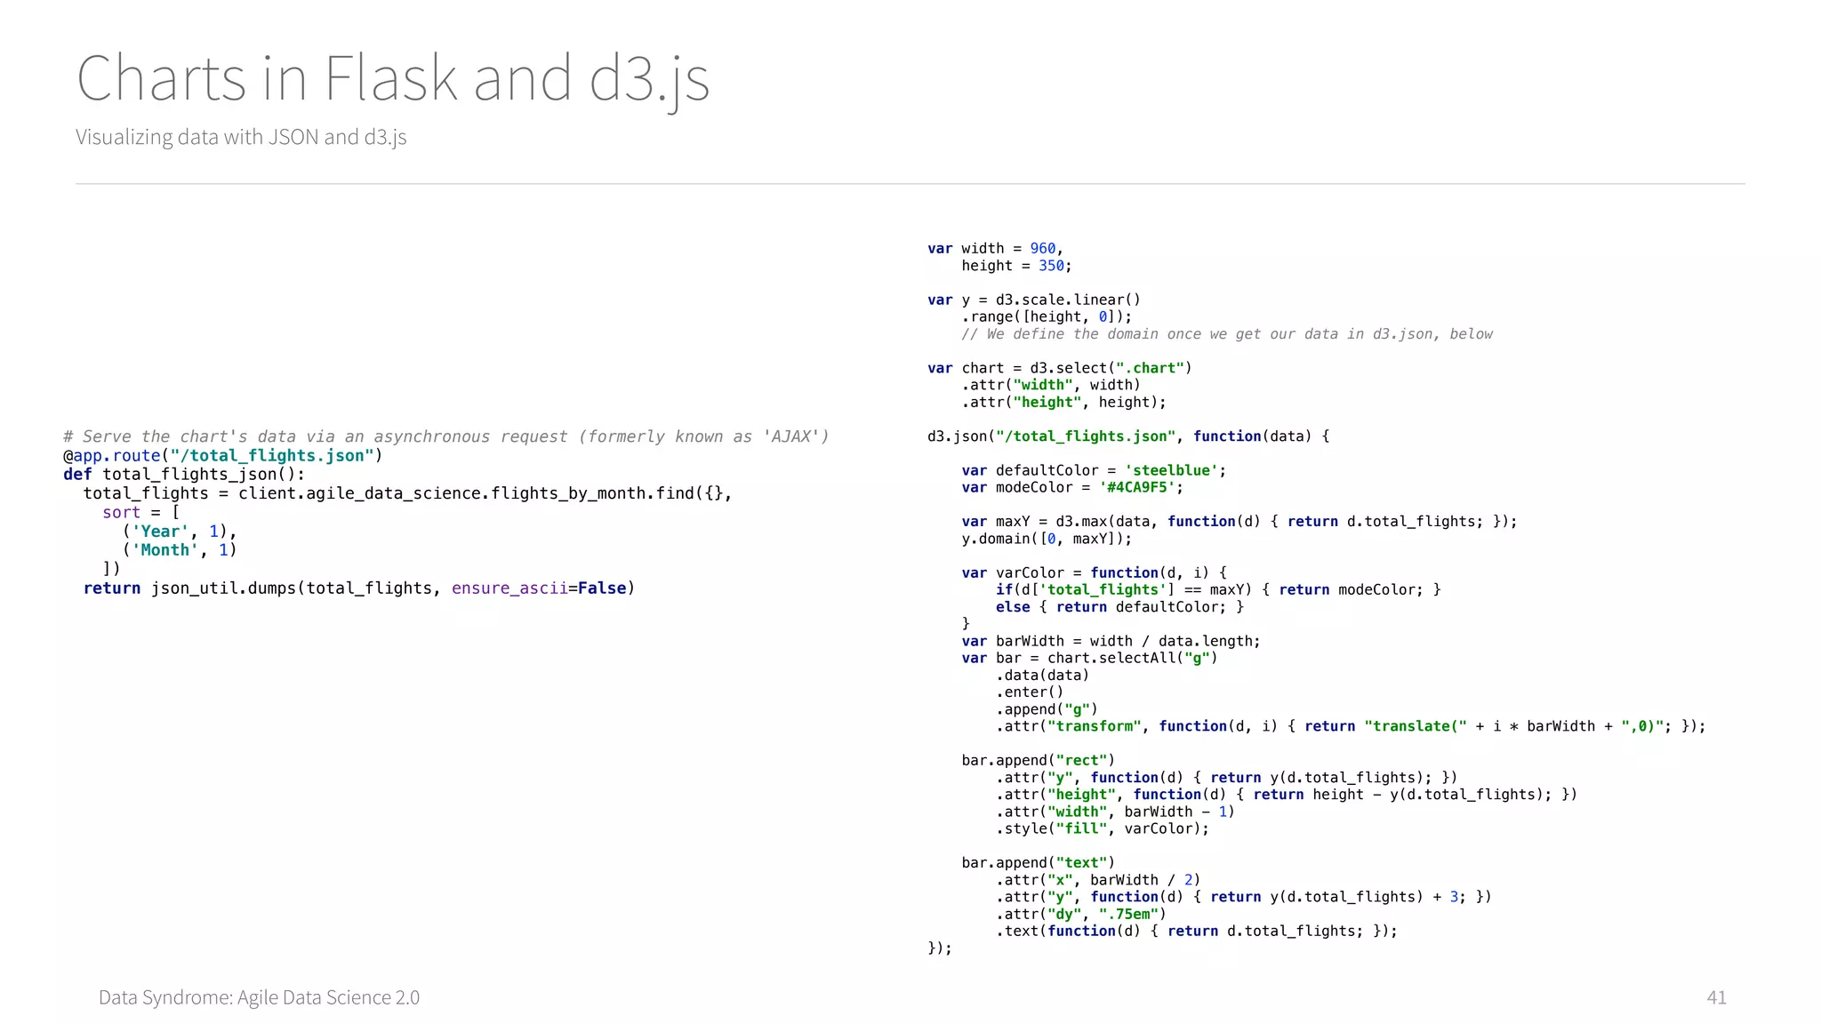Viewport: 1821px width, 1024px height.
Task: Click 'def total_flights_json():' function definition
Action: [184, 475]
